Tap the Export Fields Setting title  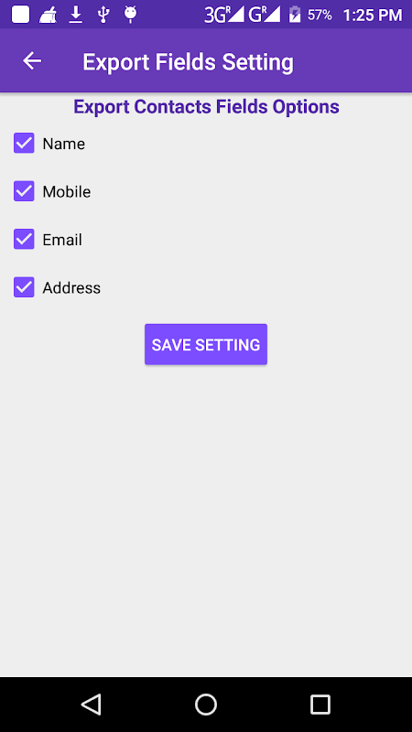point(189,62)
